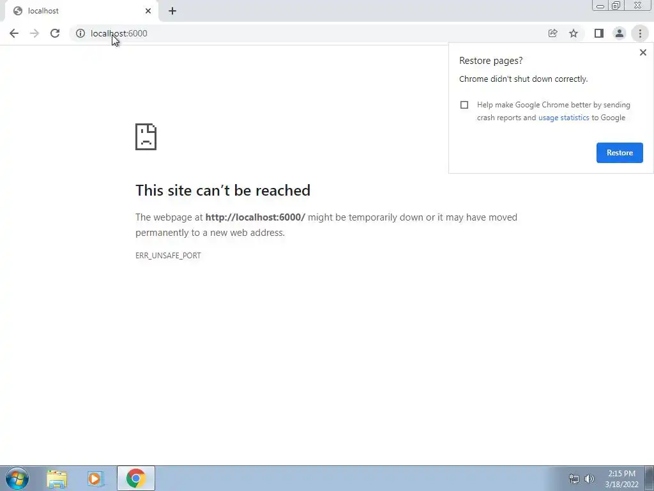Reload the page with the refresh icon
Screen dimensions: 654x491
55,33
